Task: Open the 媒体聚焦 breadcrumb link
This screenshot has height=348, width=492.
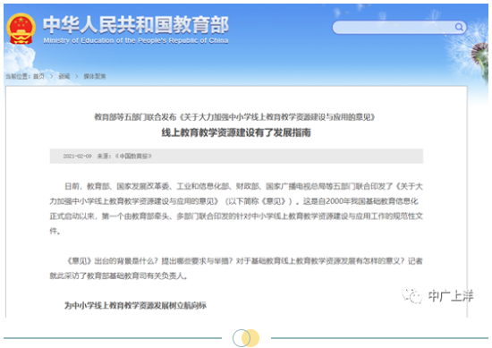Action: [95, 76]
